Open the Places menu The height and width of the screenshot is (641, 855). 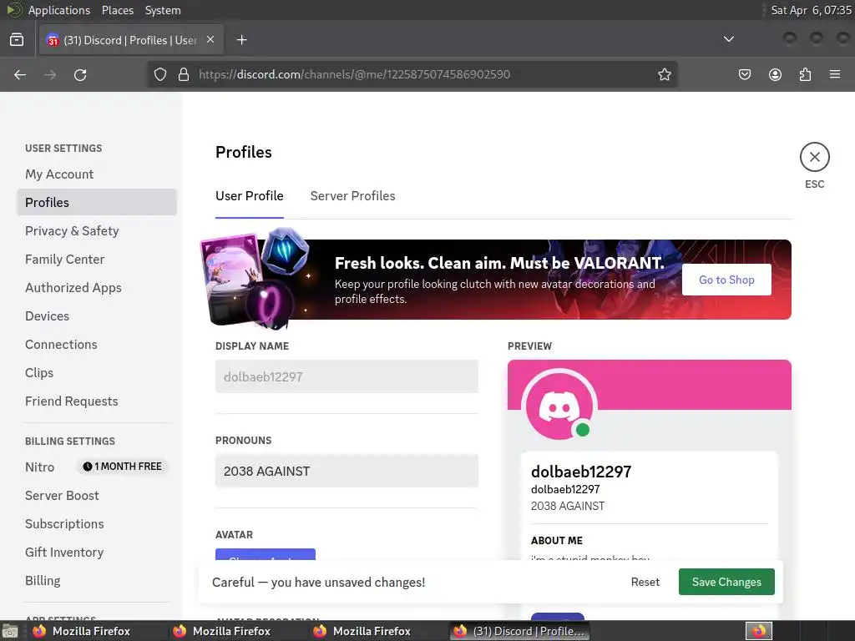coord(117,10)
